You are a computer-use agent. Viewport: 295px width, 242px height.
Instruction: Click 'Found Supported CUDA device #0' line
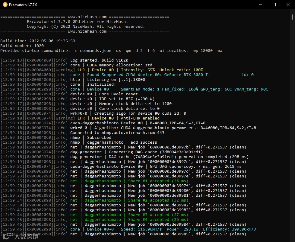point(127,75)
